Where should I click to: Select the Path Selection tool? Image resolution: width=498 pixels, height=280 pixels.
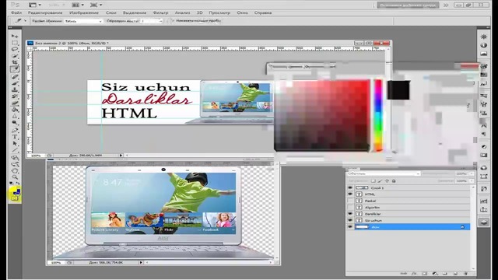tap(15, 144)
